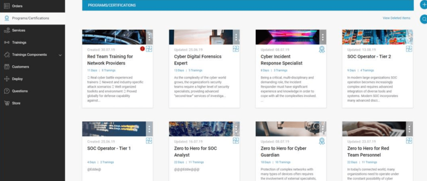Open options menu on Zero to Hero Red Team card
This screenshot has height=181, width=427.
tap(409, 129)
